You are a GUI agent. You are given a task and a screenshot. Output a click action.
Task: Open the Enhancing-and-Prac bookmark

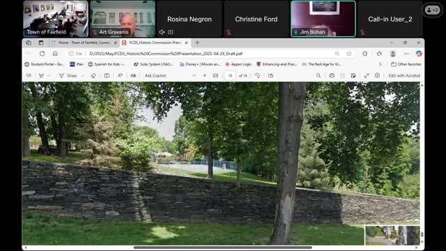tap(277, 64)
